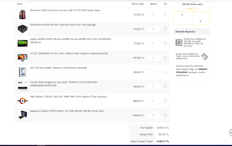Open WD 1TB Blue Harddisk product link
This screenshot has width=232, height=146.
pos(59,68)
